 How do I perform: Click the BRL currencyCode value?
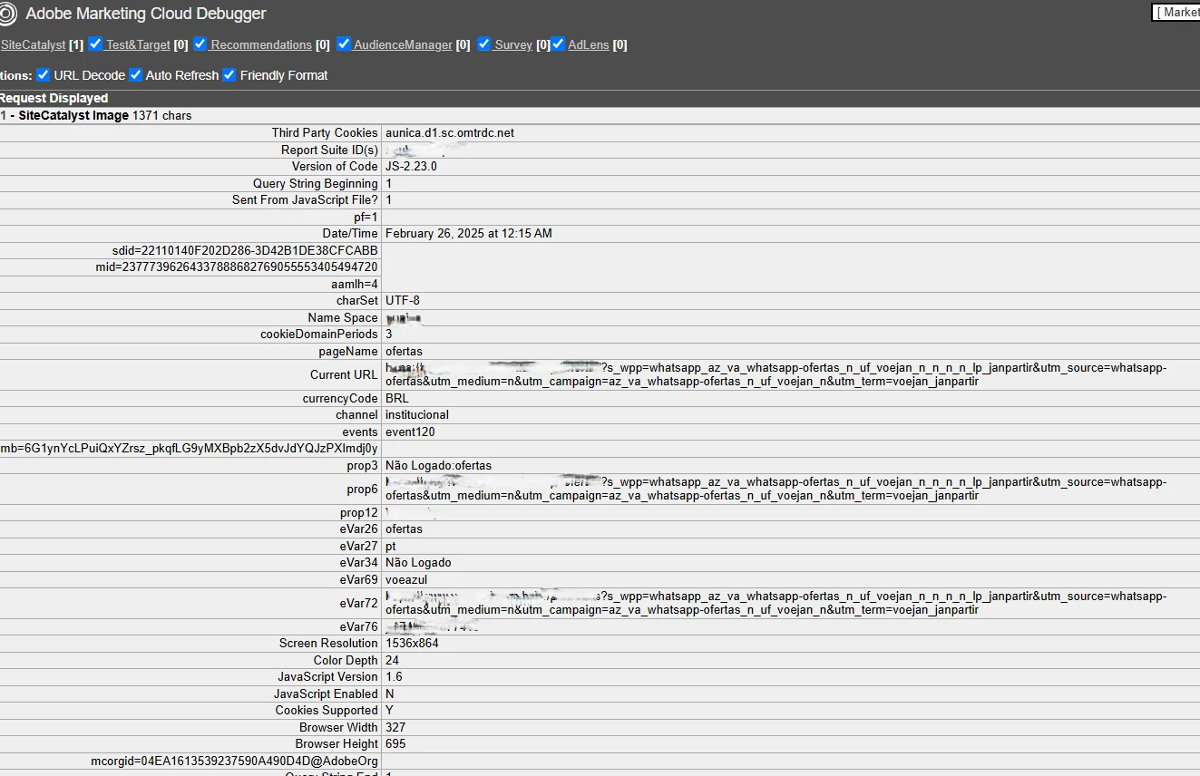pyautogui.click(x=397, y=398)
